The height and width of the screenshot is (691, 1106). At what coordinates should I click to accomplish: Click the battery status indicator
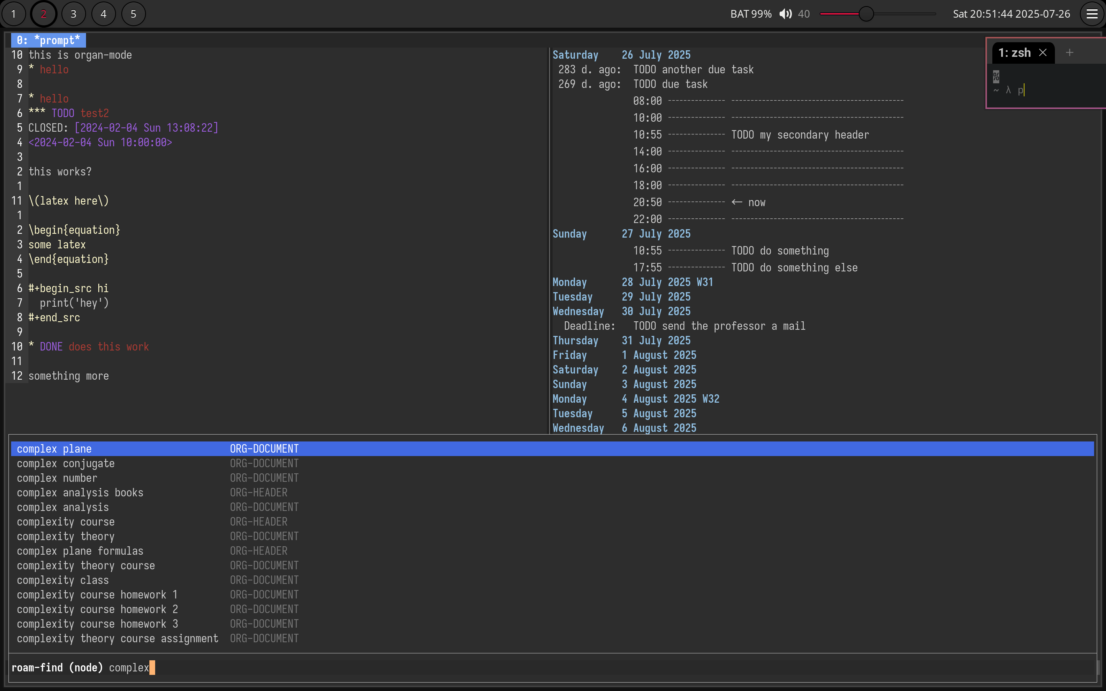750,14
